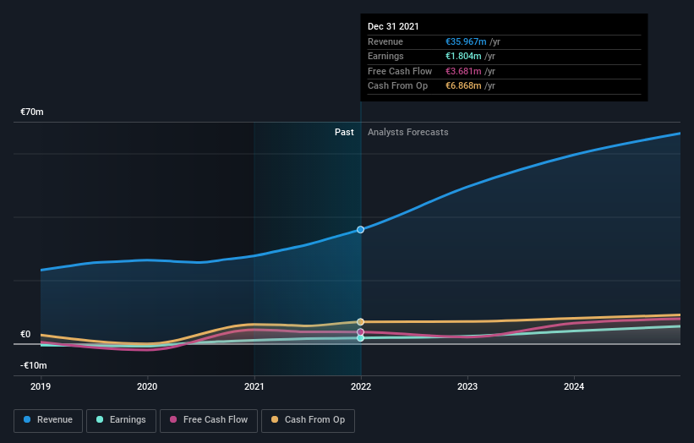The image size is (694, 443).
Task: Click the 2022 x-axis label
Action: click(x=361, y=386)
